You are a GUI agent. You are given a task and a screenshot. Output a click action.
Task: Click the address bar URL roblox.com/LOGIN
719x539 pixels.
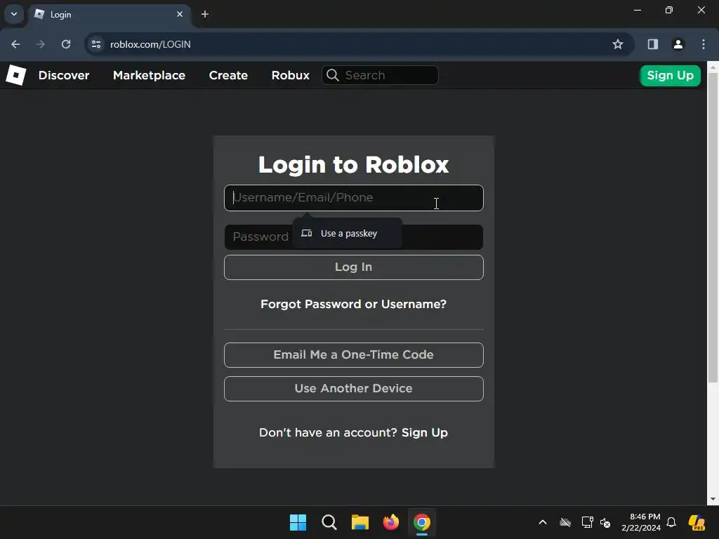(150, 44)
